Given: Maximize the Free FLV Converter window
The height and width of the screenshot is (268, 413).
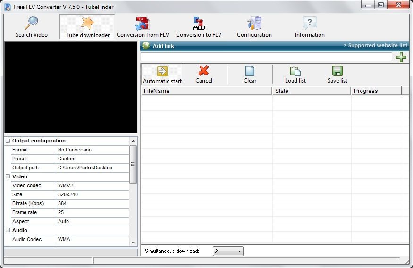Looking at the screenshot, I should (381, 5).
